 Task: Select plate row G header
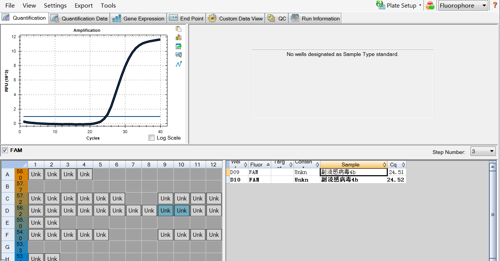coord(8,247)
